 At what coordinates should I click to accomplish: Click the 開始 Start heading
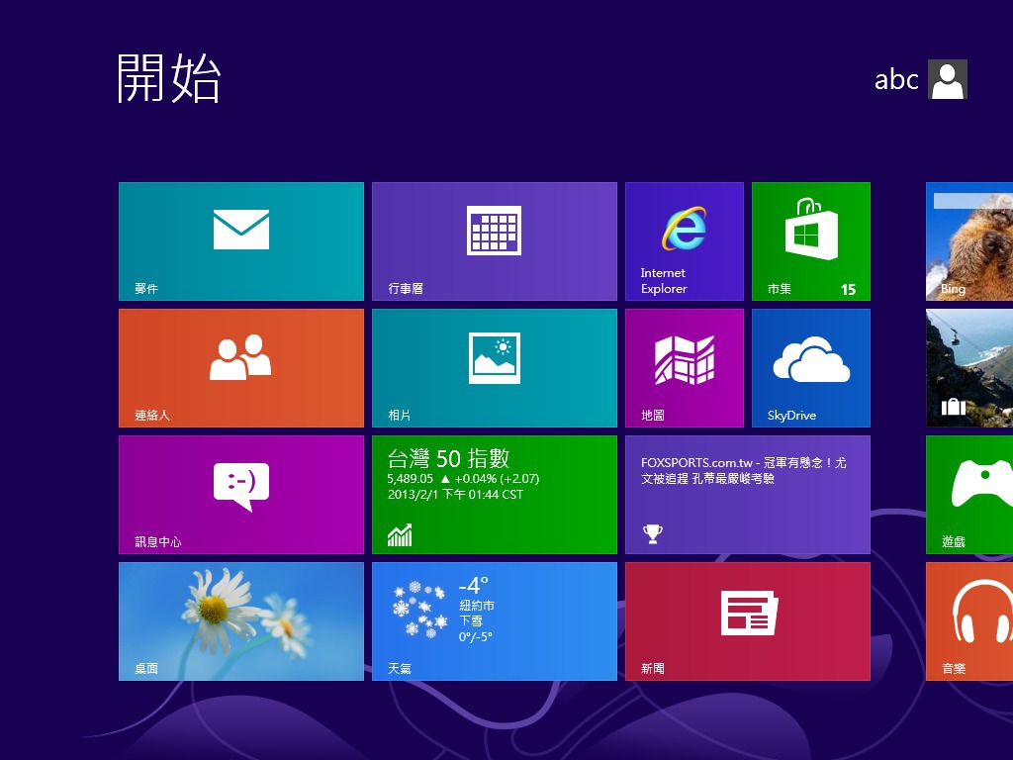point(169,78)
